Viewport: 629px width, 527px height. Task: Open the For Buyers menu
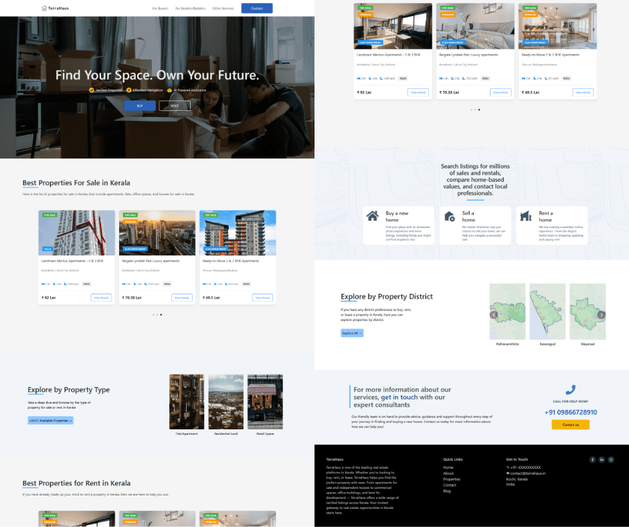point(161,9)
